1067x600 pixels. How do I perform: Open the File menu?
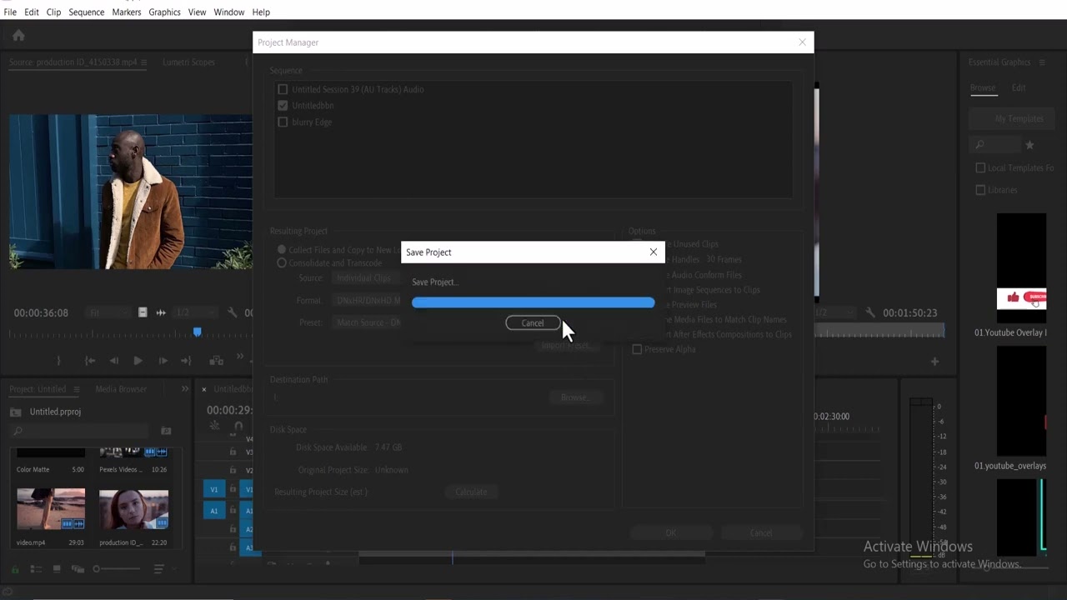click(x=10, y=12)
